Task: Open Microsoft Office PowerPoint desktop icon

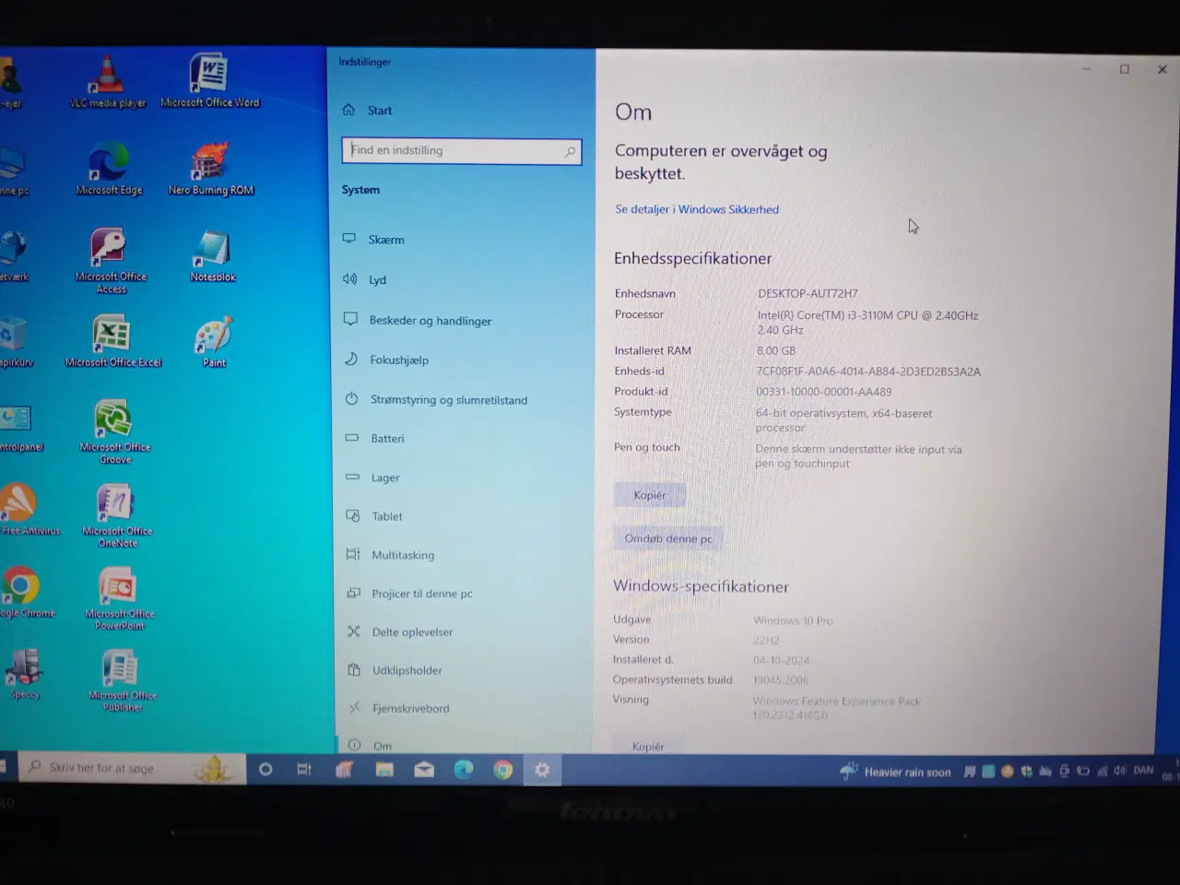Action: 119,599
